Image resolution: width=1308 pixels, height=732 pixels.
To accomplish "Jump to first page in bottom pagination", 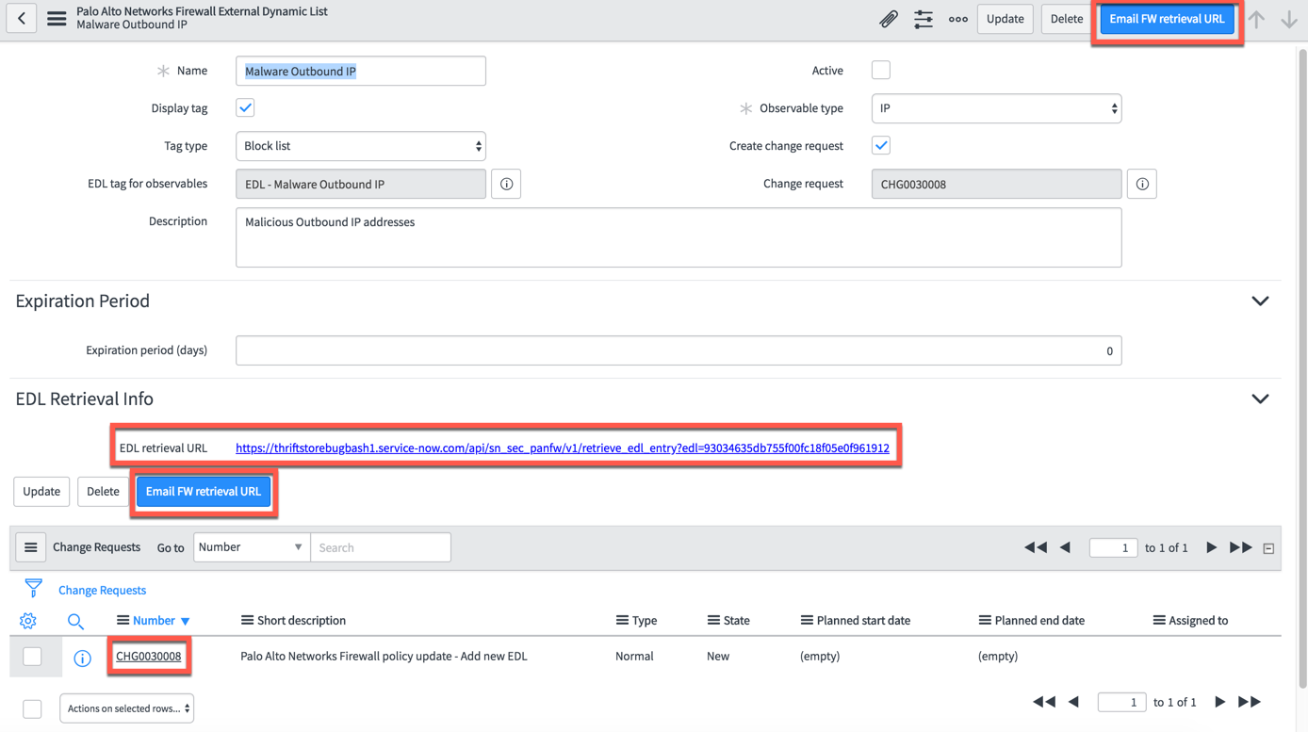I will pos(1044,702).
